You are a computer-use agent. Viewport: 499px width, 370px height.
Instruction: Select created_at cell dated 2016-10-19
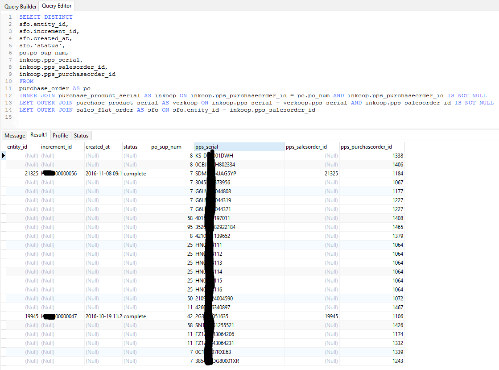pos(103,316)
